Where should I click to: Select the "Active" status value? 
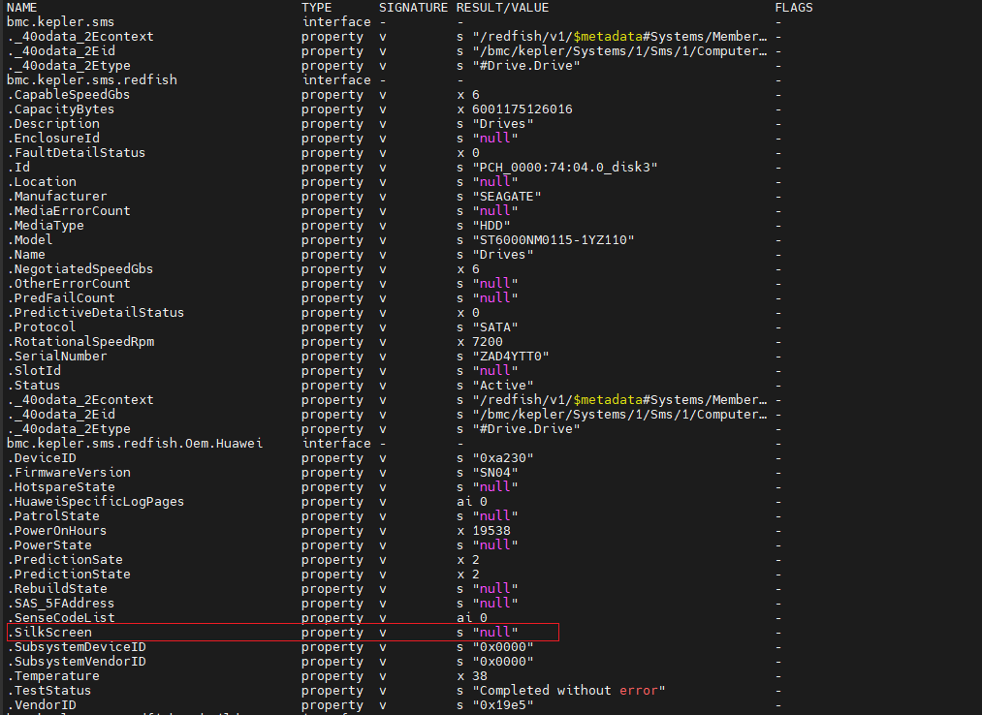pyautogui.click(x=502, y=386)
